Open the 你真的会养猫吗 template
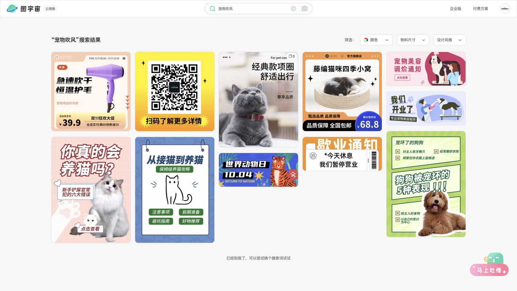This screenshot has height=291, width=517. pyautogui.click(x=91, y=190)
